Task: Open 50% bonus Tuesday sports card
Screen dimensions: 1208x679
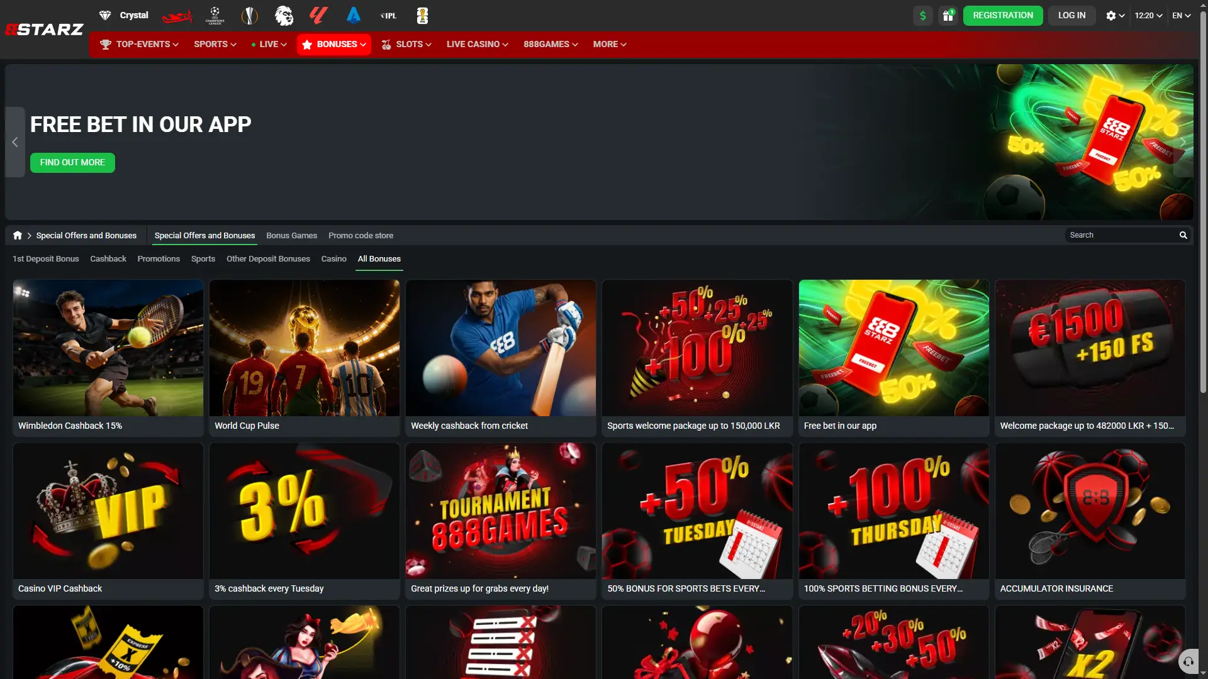Action: click(x=697, y=521)
